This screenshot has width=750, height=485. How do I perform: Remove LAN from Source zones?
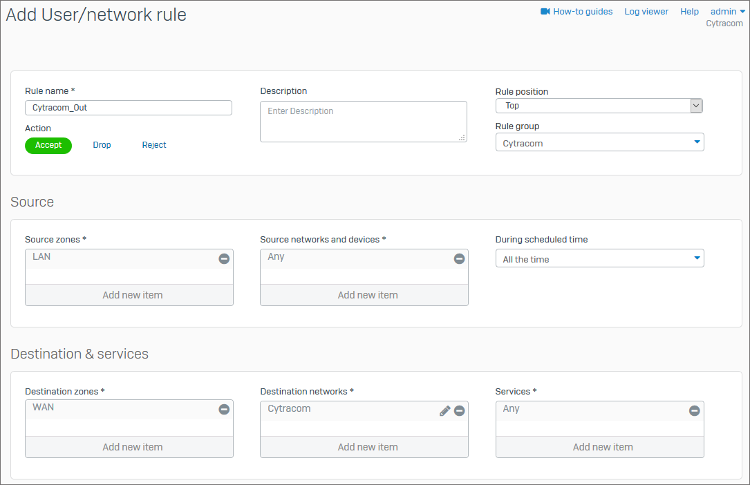click(224, 258)
